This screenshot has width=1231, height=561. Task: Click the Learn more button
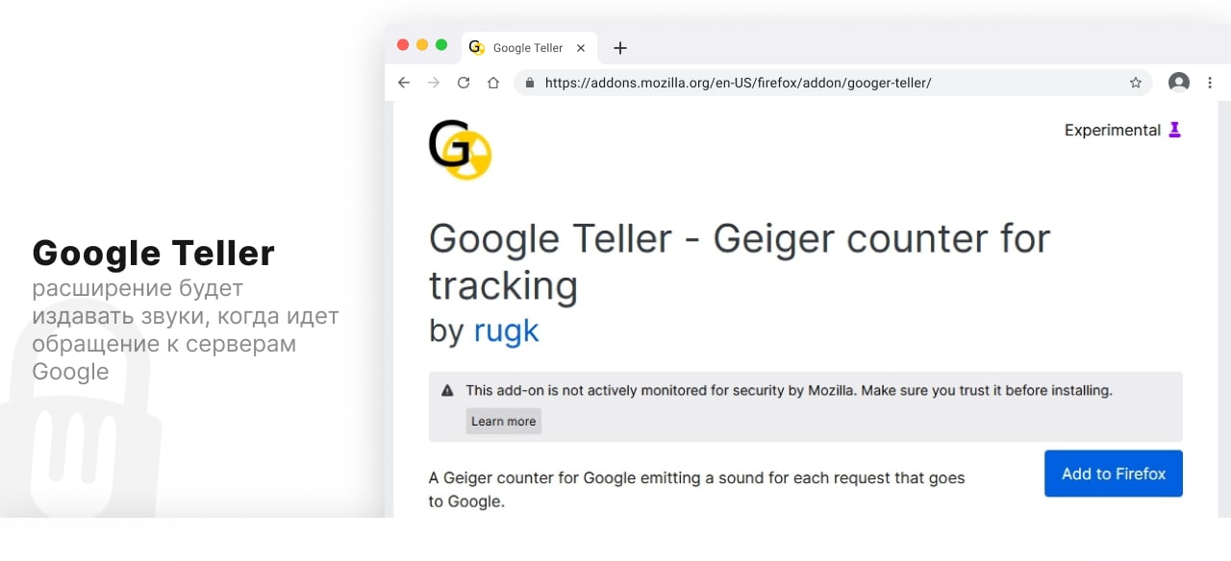[503, 421]
